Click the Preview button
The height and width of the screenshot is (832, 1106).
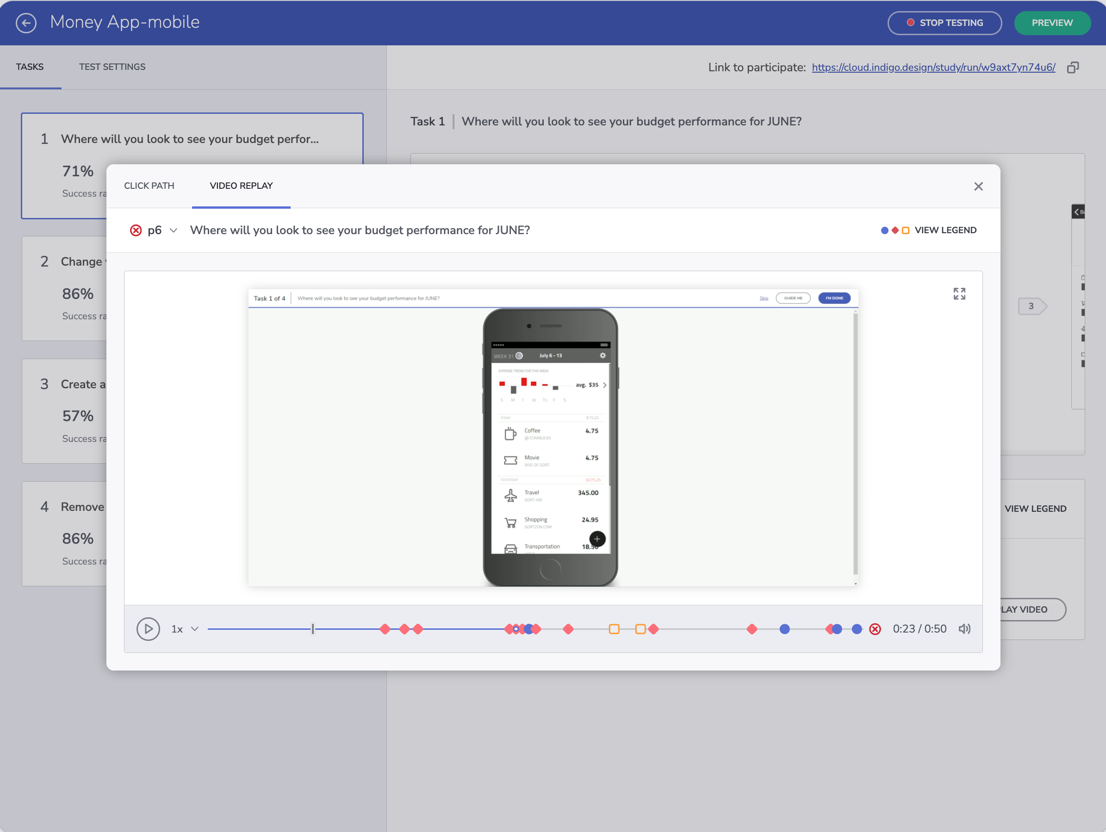(x=1052, y=23)
